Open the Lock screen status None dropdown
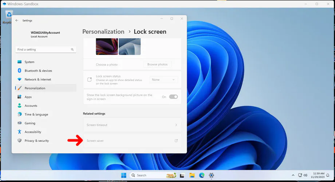 [163, 80]
